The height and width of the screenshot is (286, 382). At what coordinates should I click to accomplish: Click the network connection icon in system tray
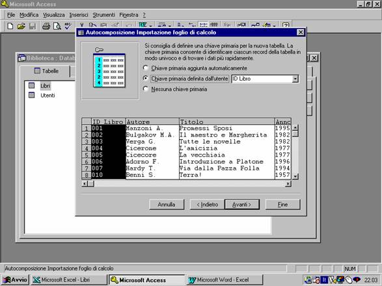coord(308,279)
